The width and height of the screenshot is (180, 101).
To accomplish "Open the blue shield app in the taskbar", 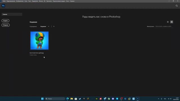I will pyautogui.click(x=125, y=99).
